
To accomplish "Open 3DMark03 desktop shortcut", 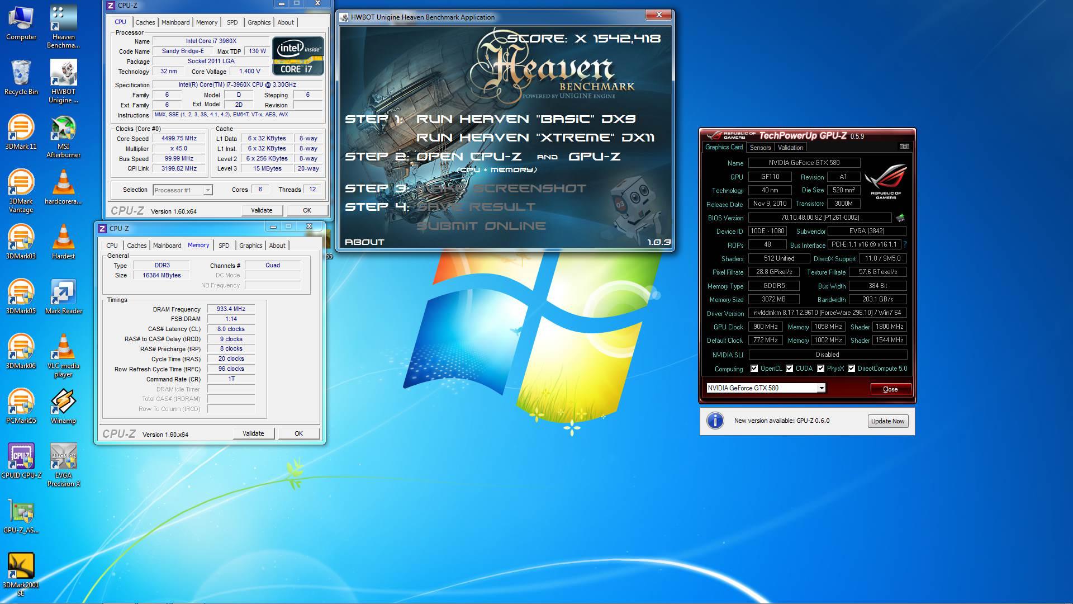I will (x=21, y=242).
